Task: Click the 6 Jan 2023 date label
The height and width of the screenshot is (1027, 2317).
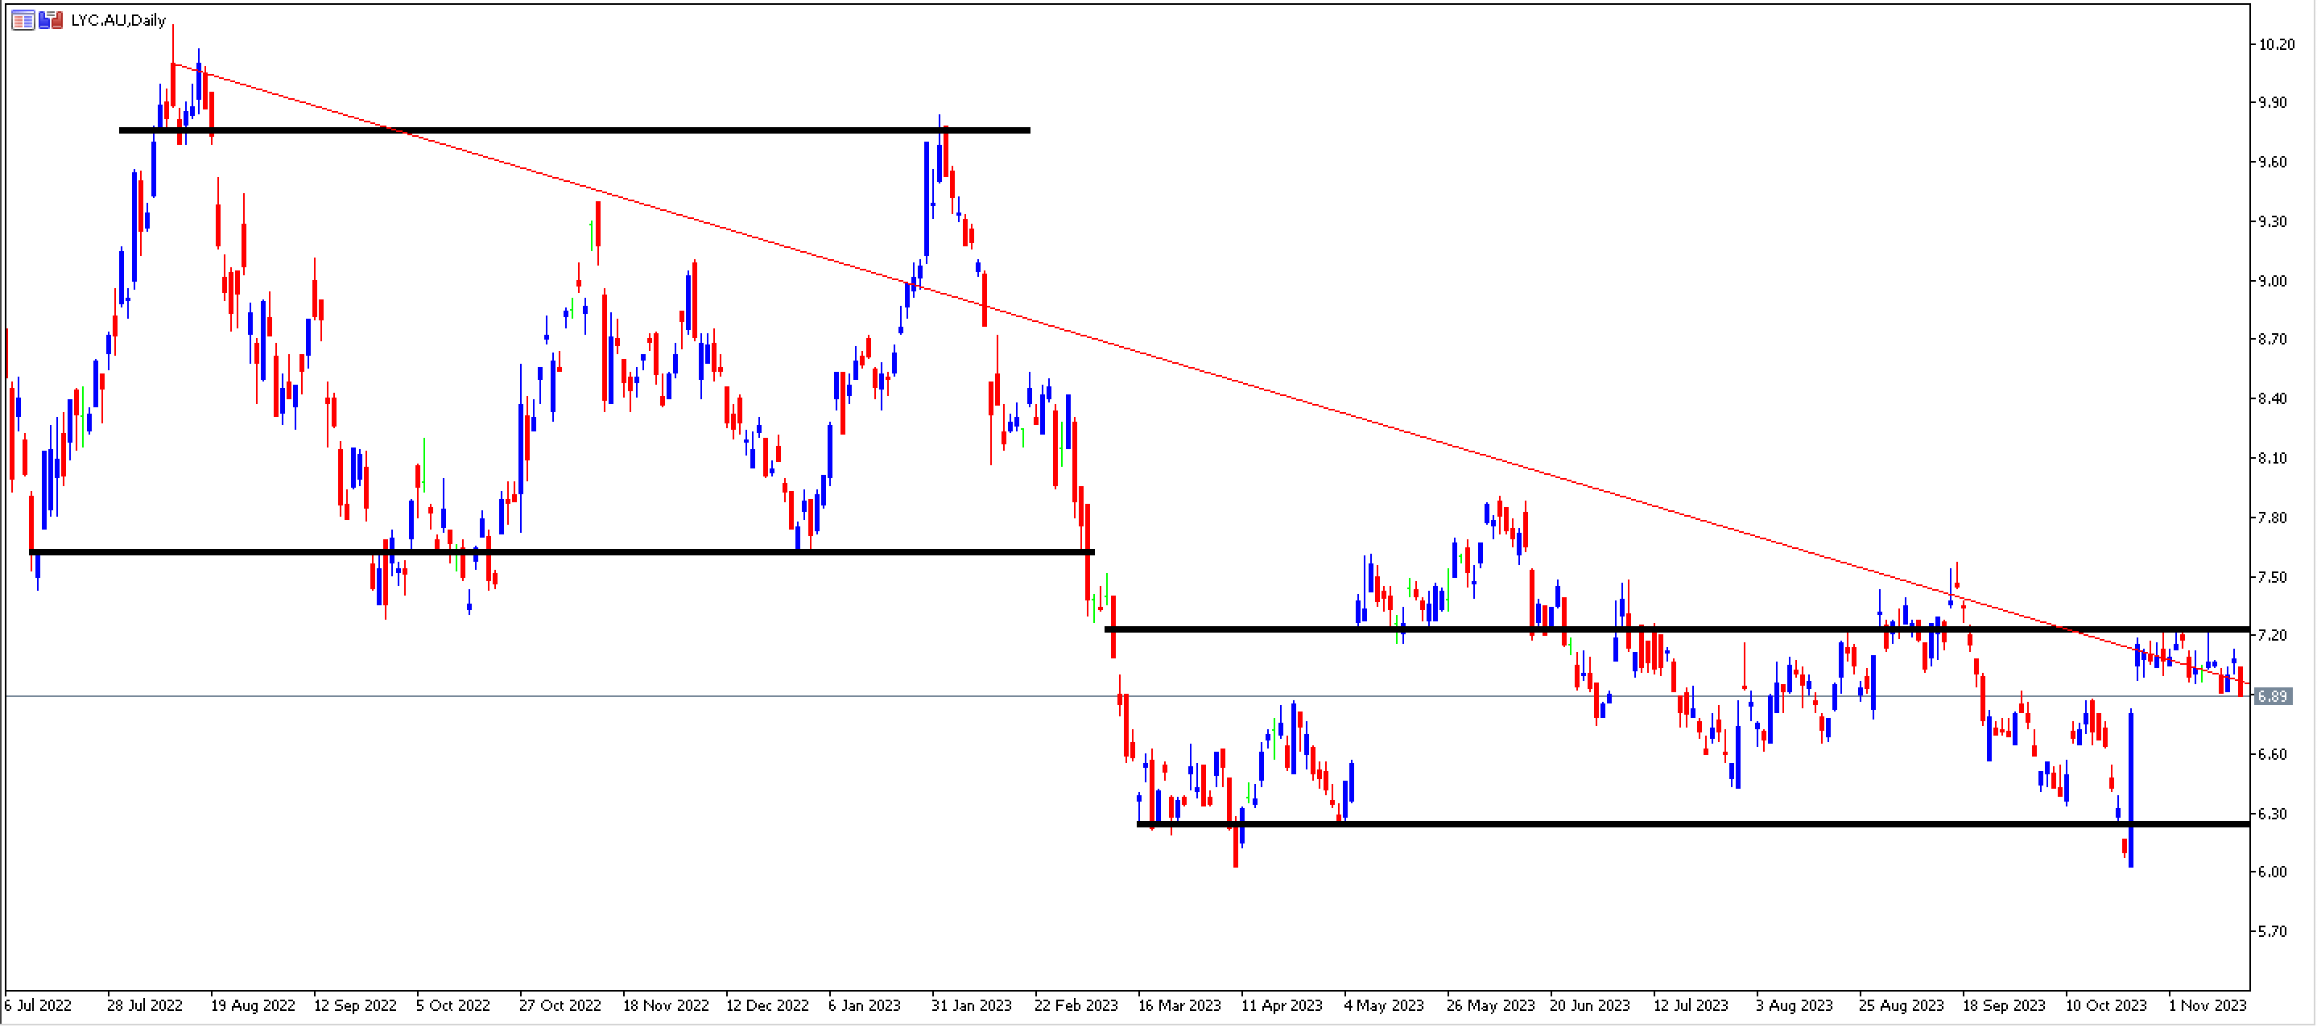Action: [x=865, y=1005]
